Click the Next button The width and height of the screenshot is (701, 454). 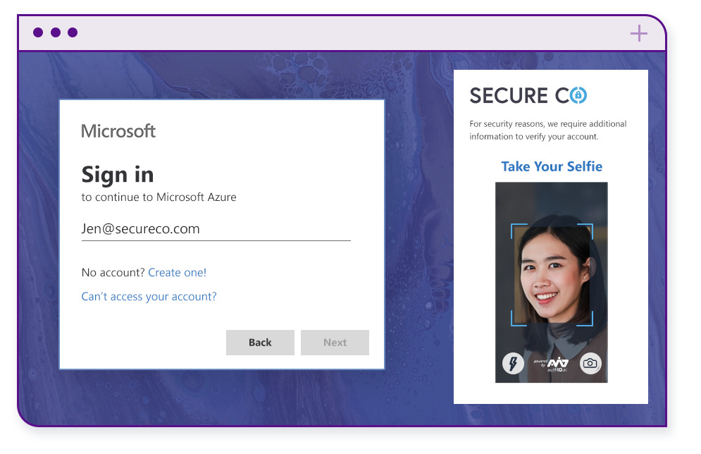point(335,343)
